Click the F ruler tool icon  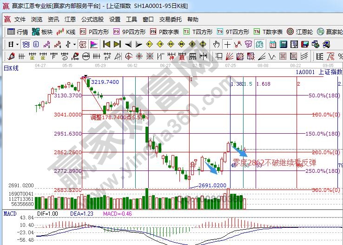pos(53,56)
